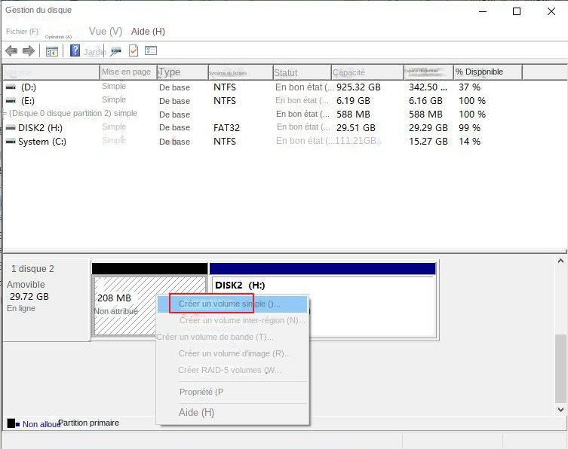Choose Créer un volume de bande (T)
This screenshot has width=568, height=449.
[x=232, y=337]
